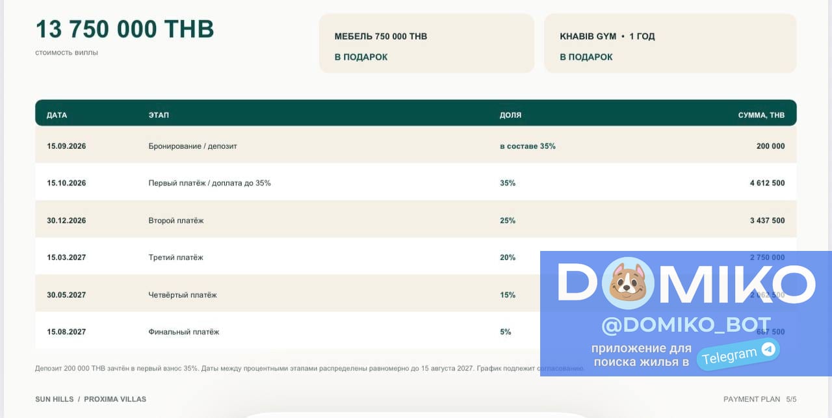Select the date 15.09.2026

66,146
